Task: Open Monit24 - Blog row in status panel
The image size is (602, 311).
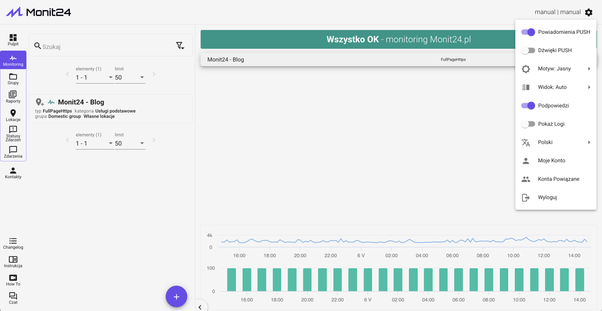Action: (x=358, y=59)
